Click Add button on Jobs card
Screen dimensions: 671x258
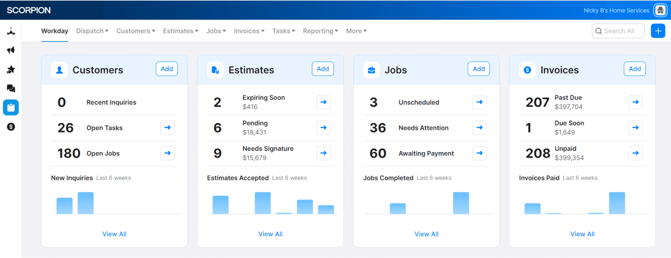[x=478, y=69]
